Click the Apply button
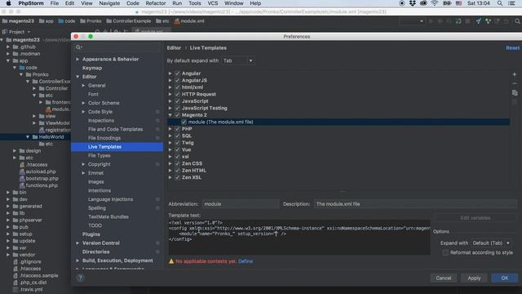The height and width of the screenshot is (294, 522). click(x=474, y=278)
